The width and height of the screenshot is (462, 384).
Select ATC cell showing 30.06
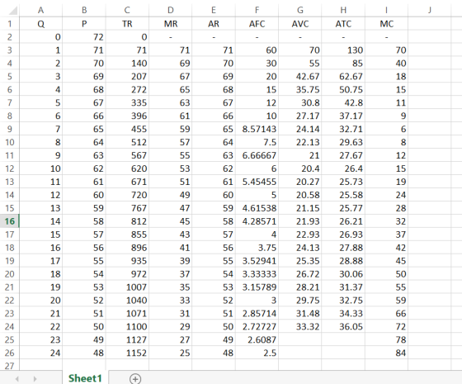(343, 274)
